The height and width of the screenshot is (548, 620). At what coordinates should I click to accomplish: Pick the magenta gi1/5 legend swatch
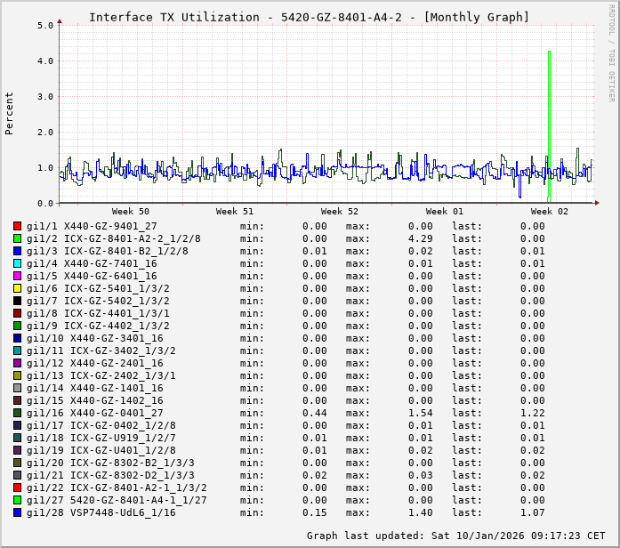click(x=18, y=277)
